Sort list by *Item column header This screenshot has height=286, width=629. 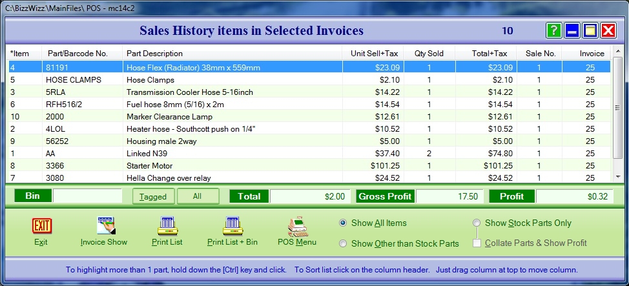point(25,54)
